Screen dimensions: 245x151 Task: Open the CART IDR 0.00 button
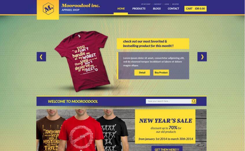tap(195, 9)
